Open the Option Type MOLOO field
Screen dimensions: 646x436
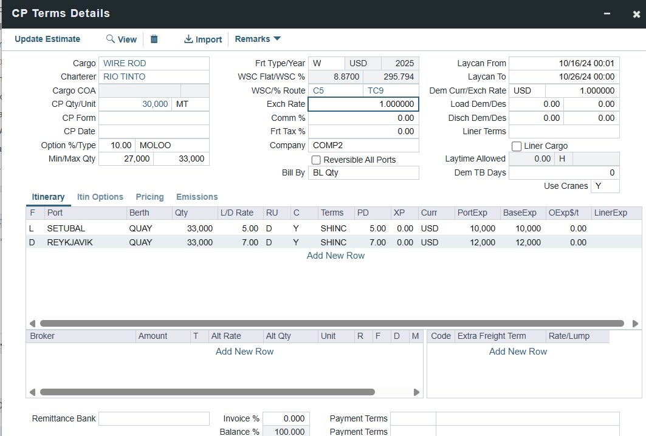pos(172,145)
